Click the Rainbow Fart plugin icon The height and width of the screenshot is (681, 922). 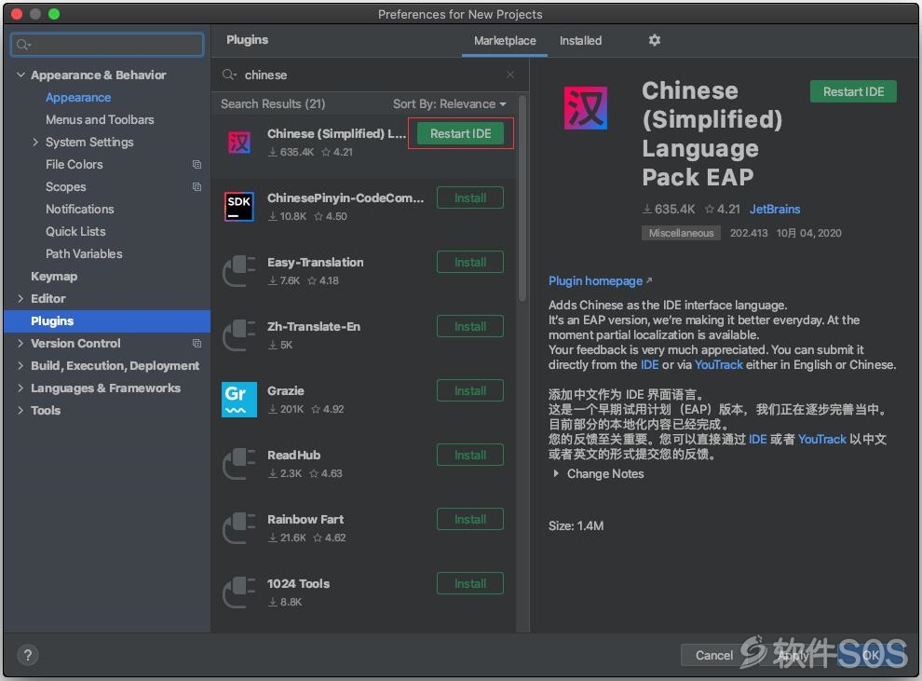tap(239, 527)
